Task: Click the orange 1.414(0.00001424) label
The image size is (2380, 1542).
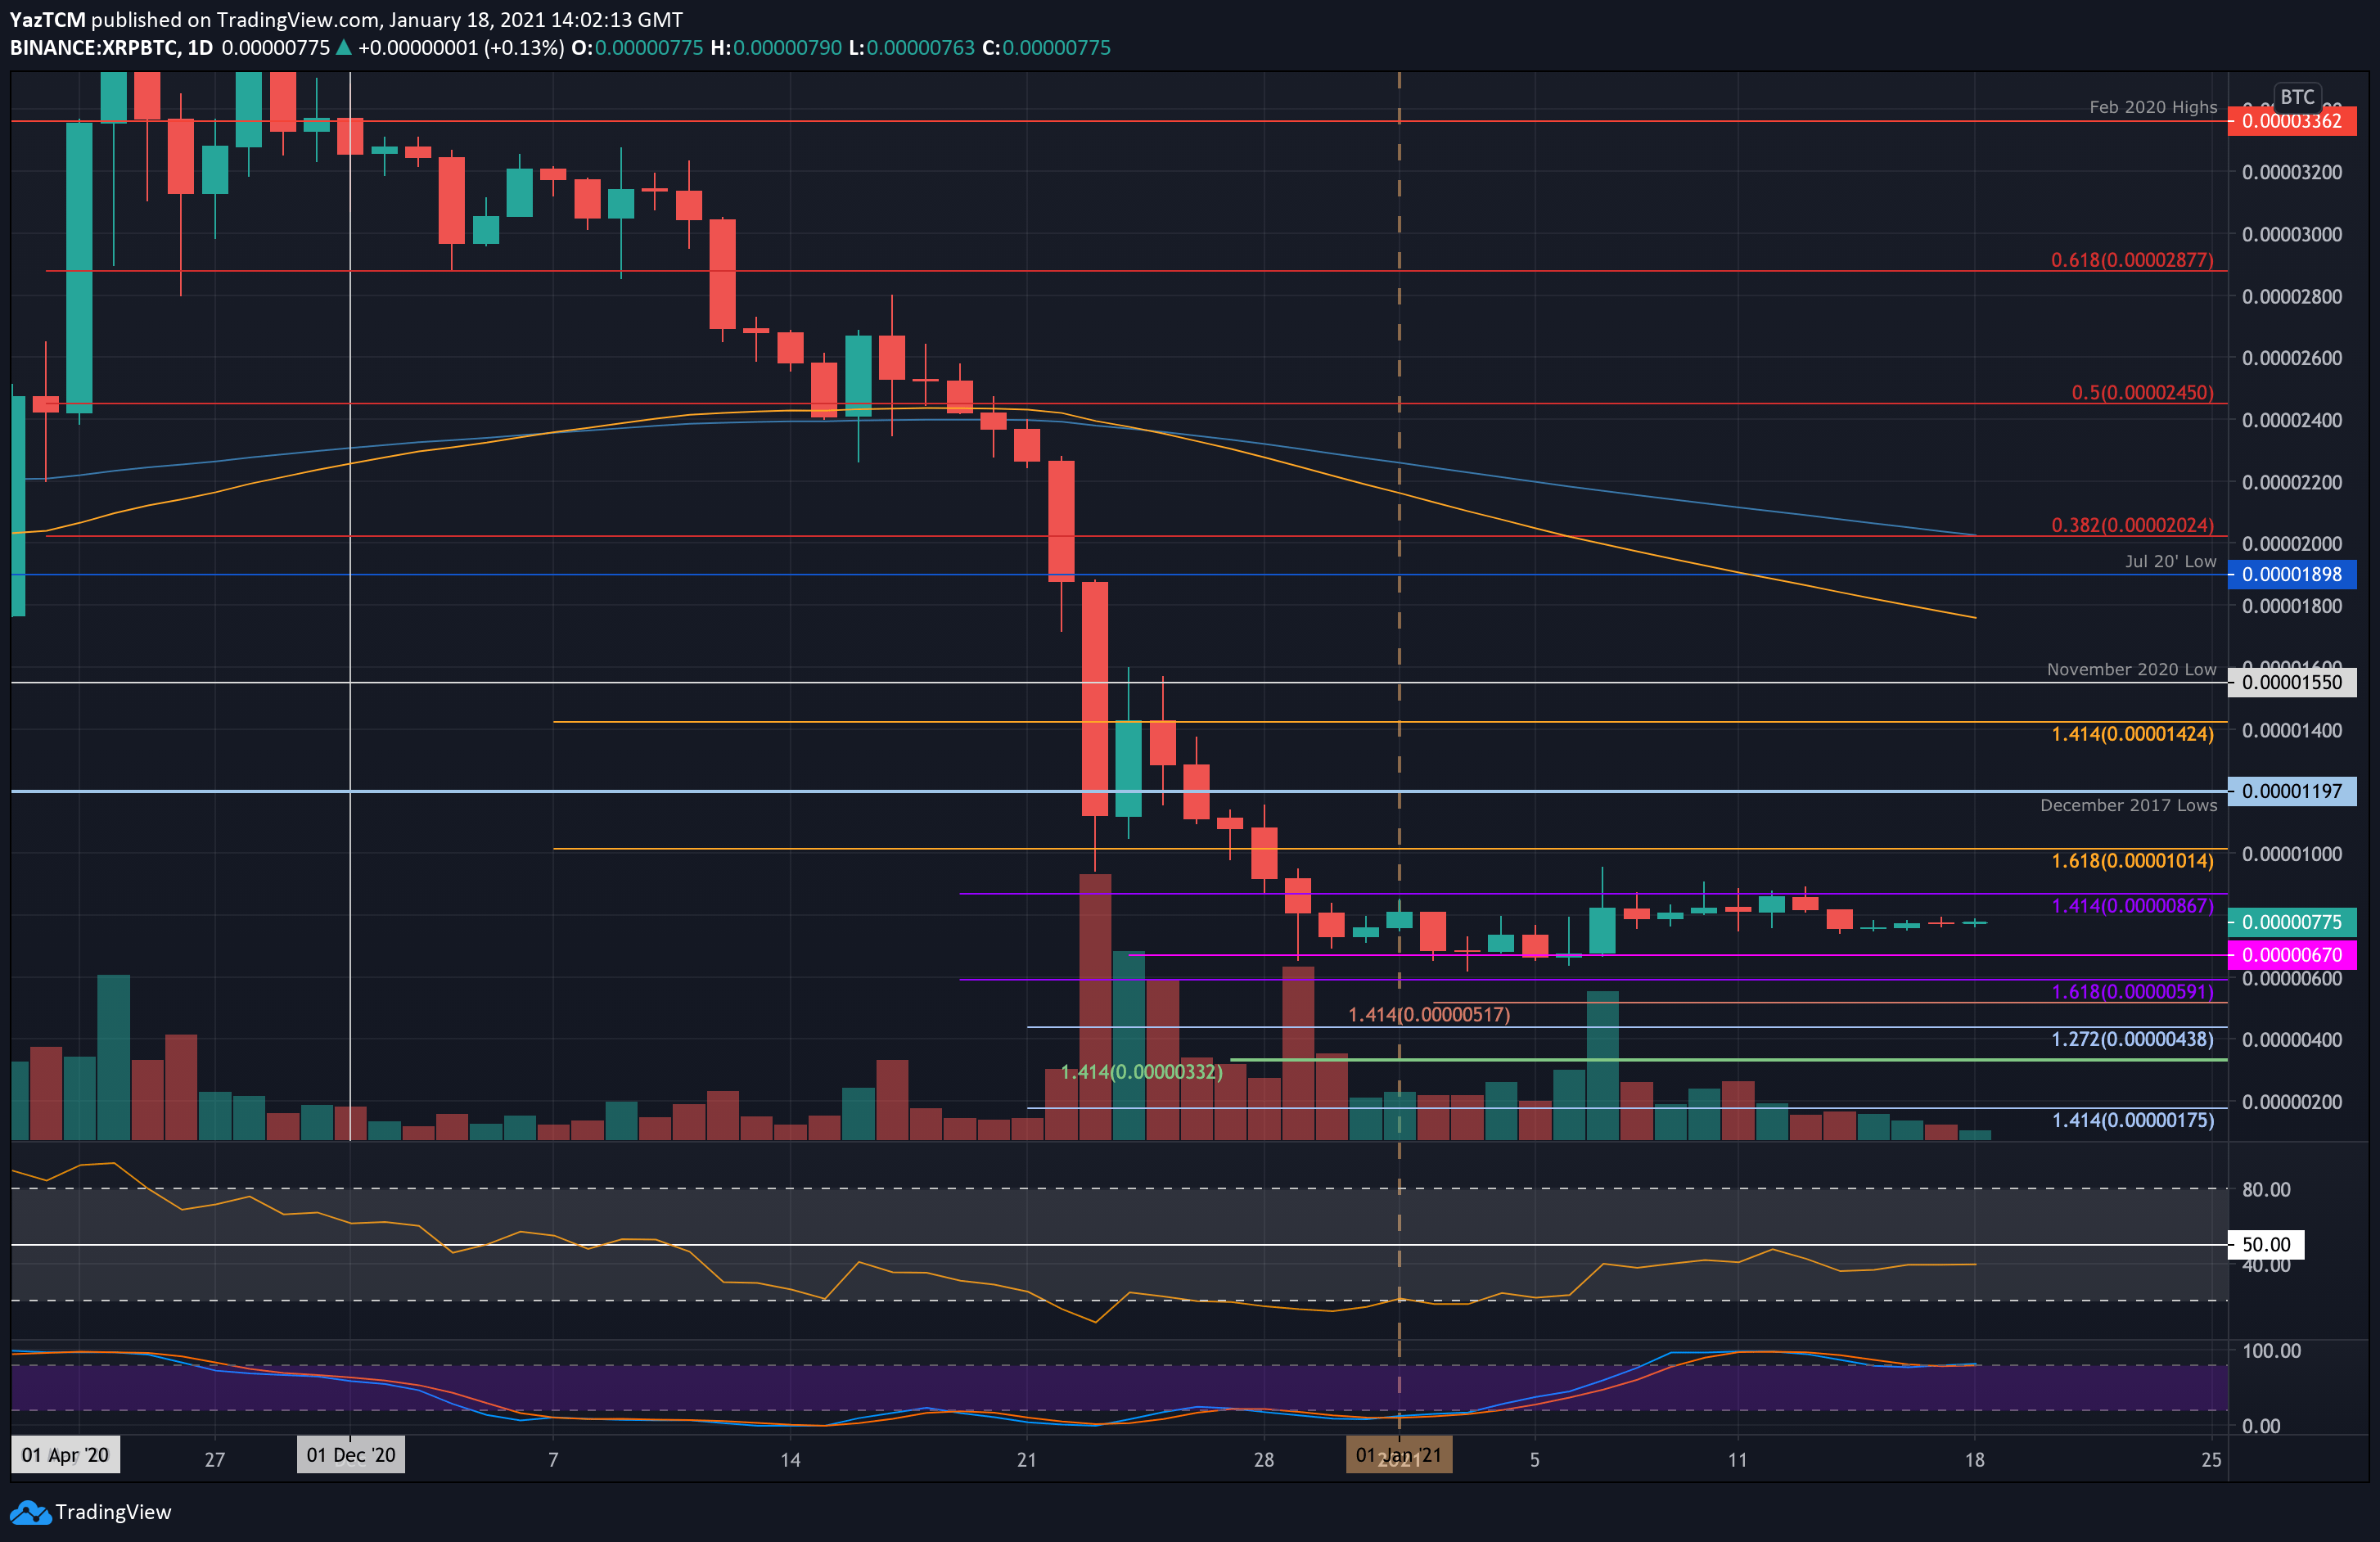Action: [x=2132, y=734]
